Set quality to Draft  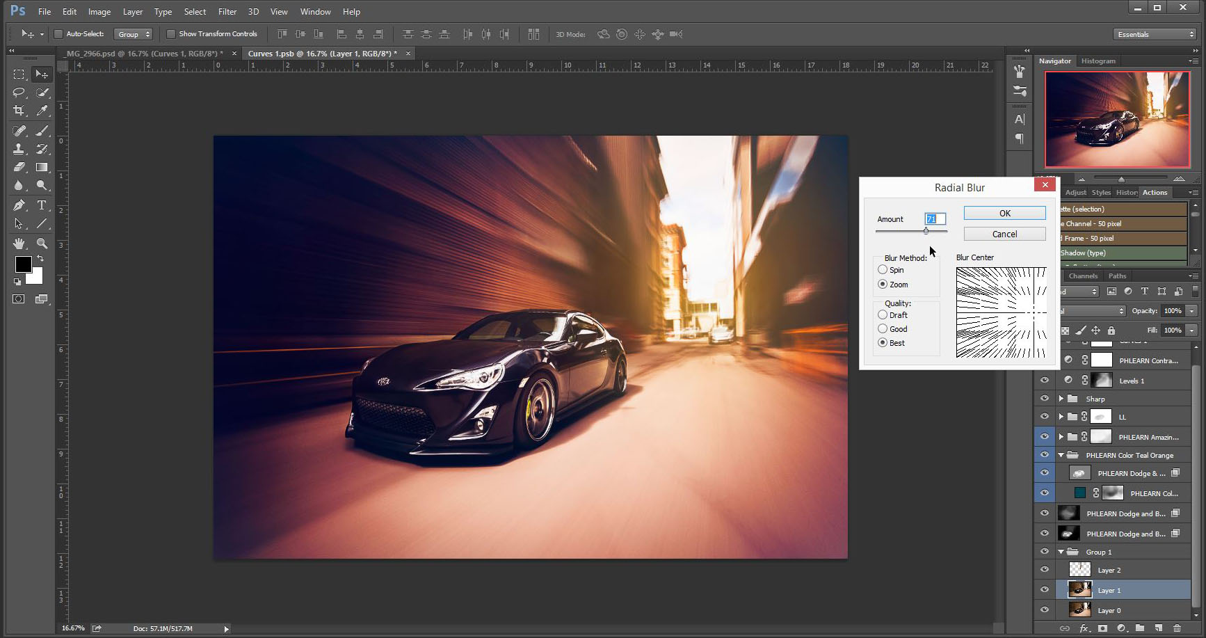(883, 314)
